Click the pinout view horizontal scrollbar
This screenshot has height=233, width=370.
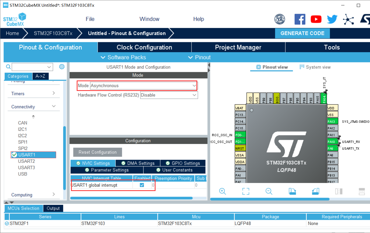coord(270,199)
